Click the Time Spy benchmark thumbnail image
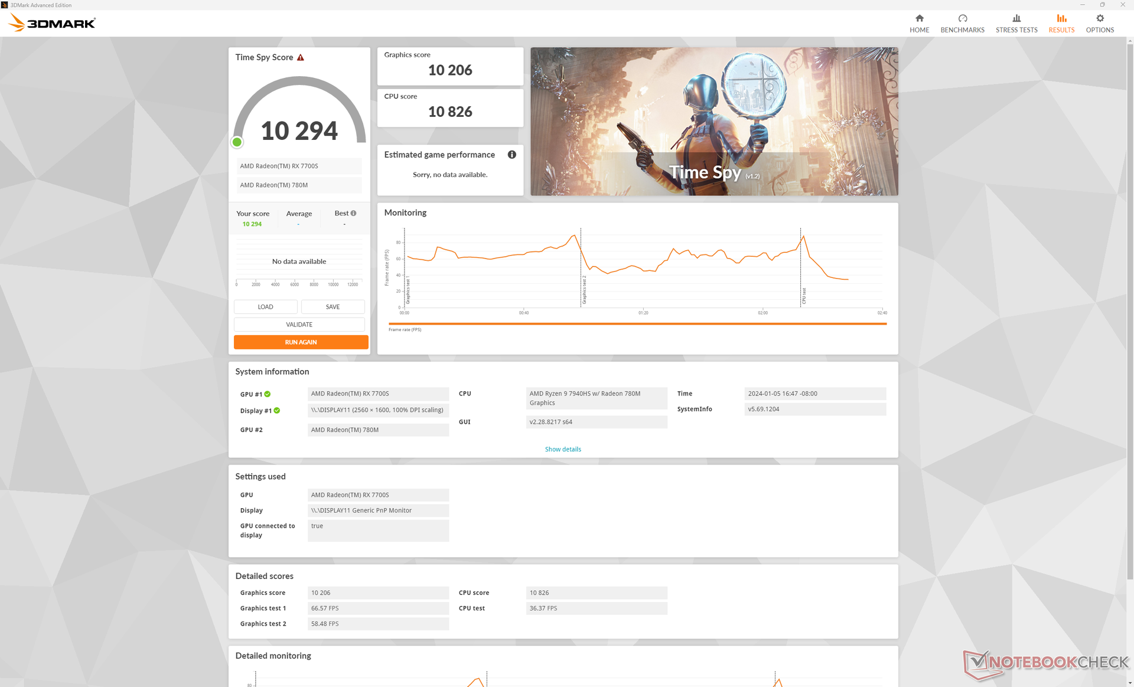This screenshot has width=1134, height=687. pos(713,121)
